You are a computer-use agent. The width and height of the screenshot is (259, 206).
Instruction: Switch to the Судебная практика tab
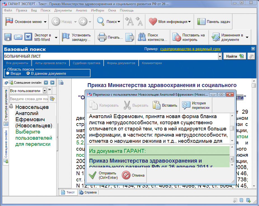[86, 63]
